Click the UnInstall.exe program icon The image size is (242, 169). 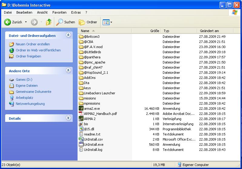tap(81, 145)
